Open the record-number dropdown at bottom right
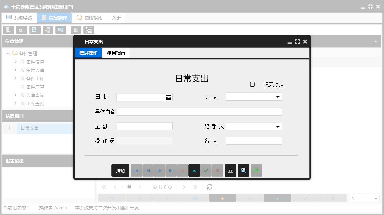Screen dimensions: 384x215 tap(376, 198)
